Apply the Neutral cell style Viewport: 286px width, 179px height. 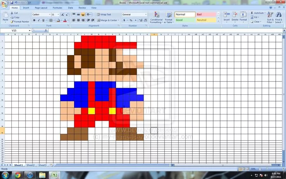(x=206, y=20)
